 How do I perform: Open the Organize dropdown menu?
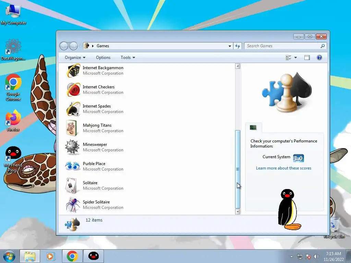(75, 58)
